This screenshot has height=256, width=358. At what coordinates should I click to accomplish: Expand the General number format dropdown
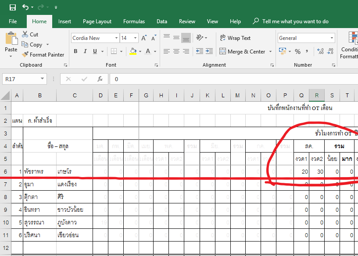click(x=332, y=38)
